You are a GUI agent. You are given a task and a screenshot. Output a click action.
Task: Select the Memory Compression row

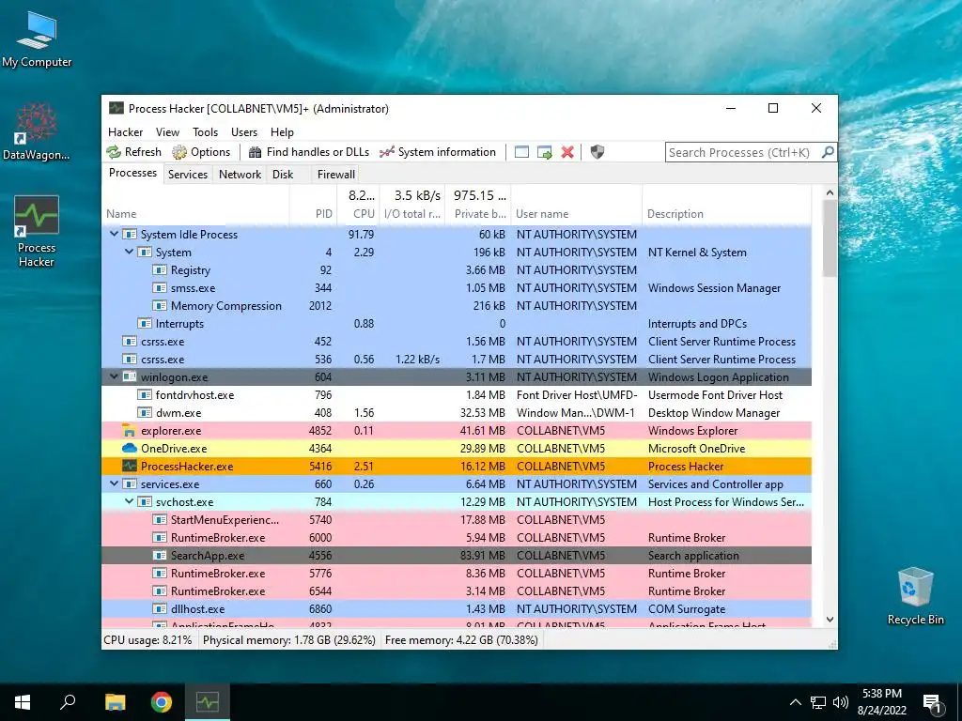457,306
